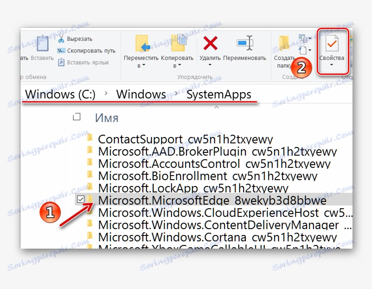The width and height of the screenshot is (372, 289).
Task: Click folder icon of Microsoft.Windows.Cortana
Action: click(90, 236)
